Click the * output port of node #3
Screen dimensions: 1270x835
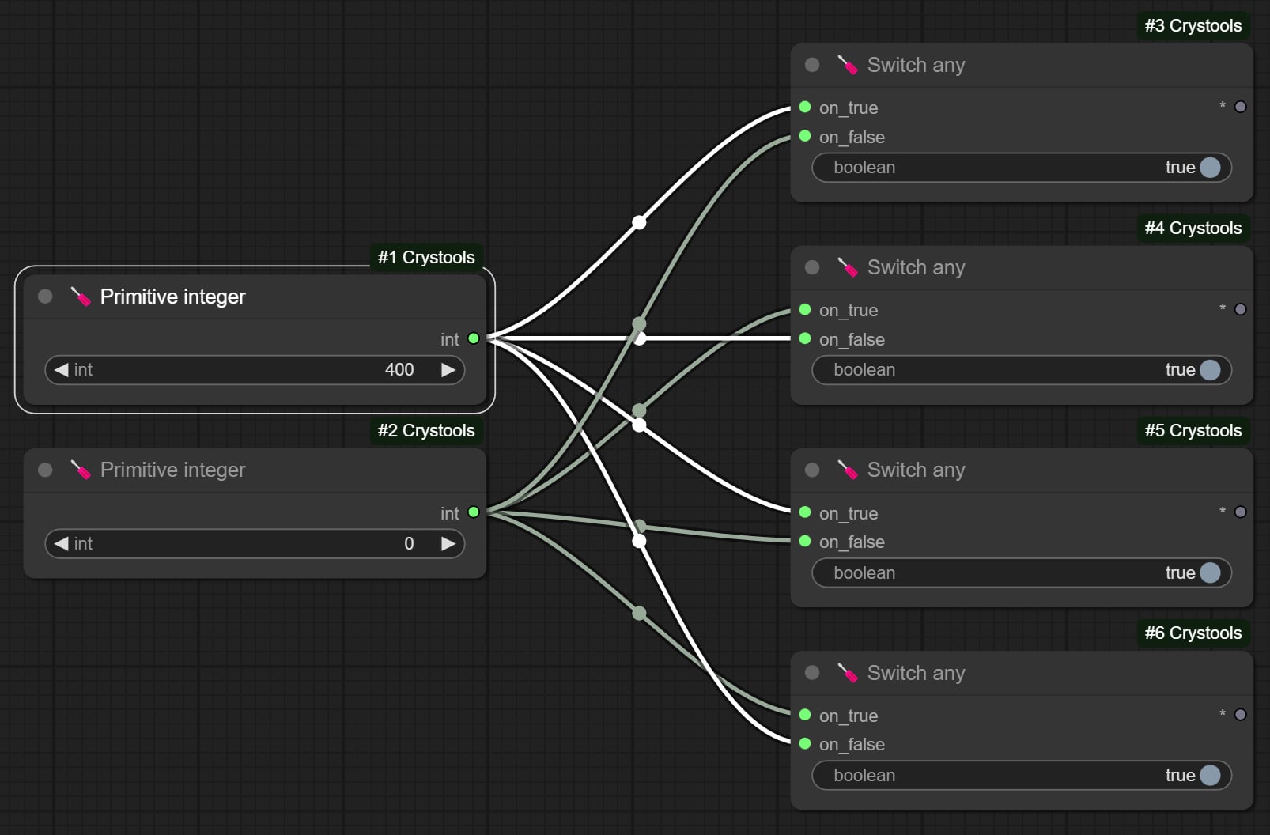(1241, 107)
